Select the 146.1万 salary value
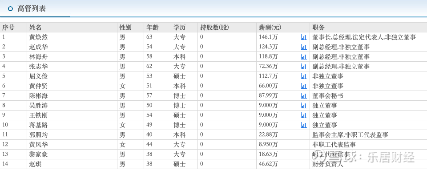This screenshot has height=170, width=427. click(x=268, y=37)
